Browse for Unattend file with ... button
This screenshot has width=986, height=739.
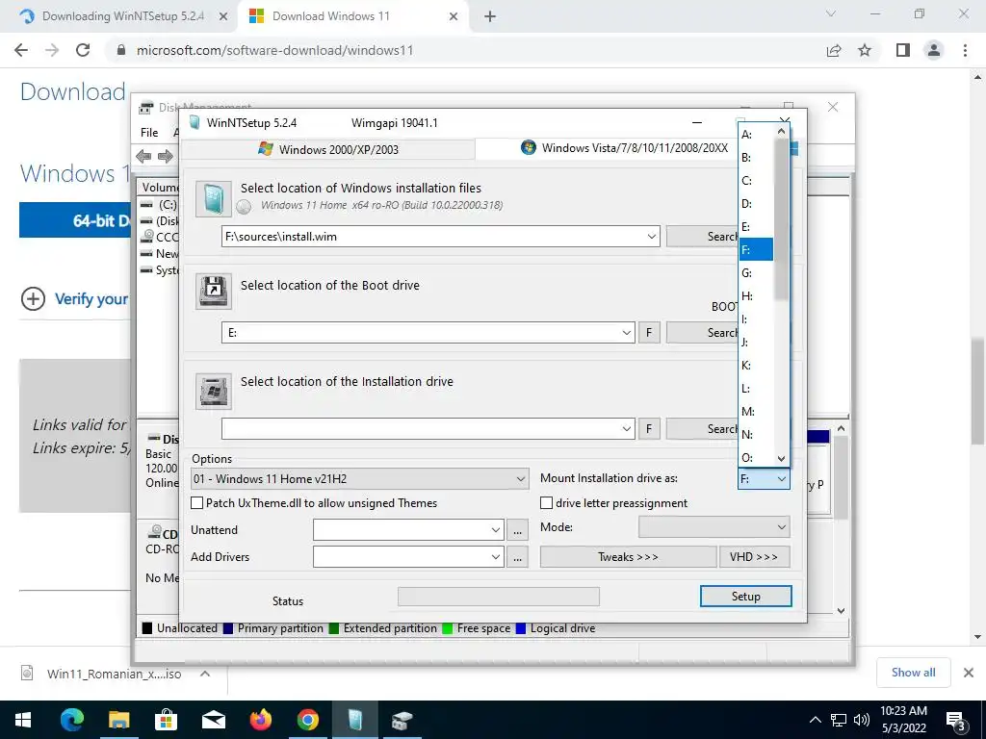517,530
